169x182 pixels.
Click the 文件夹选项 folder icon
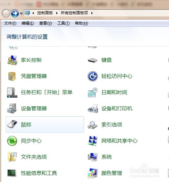pyautogui.click(x=12, y=157)
